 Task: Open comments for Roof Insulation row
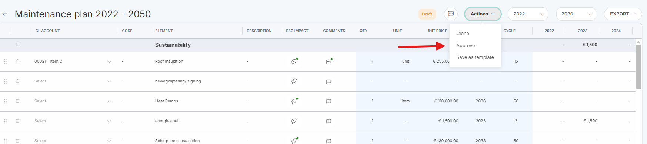coord(329,61)
